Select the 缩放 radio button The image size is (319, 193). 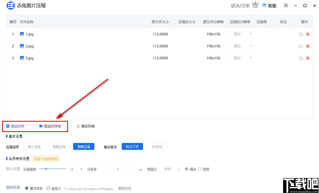pos(186,169)
